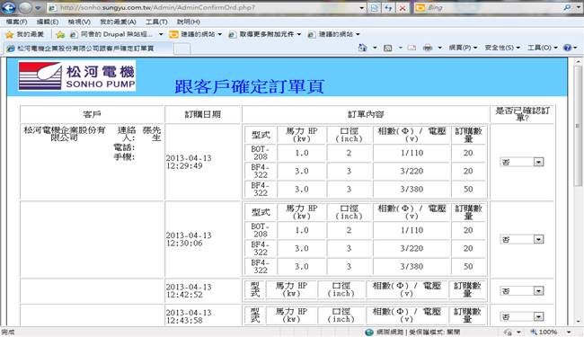The image size is (584, 337).
Task: Click the vertical scrollbar down arrow
Action: [x=578, y=322]
